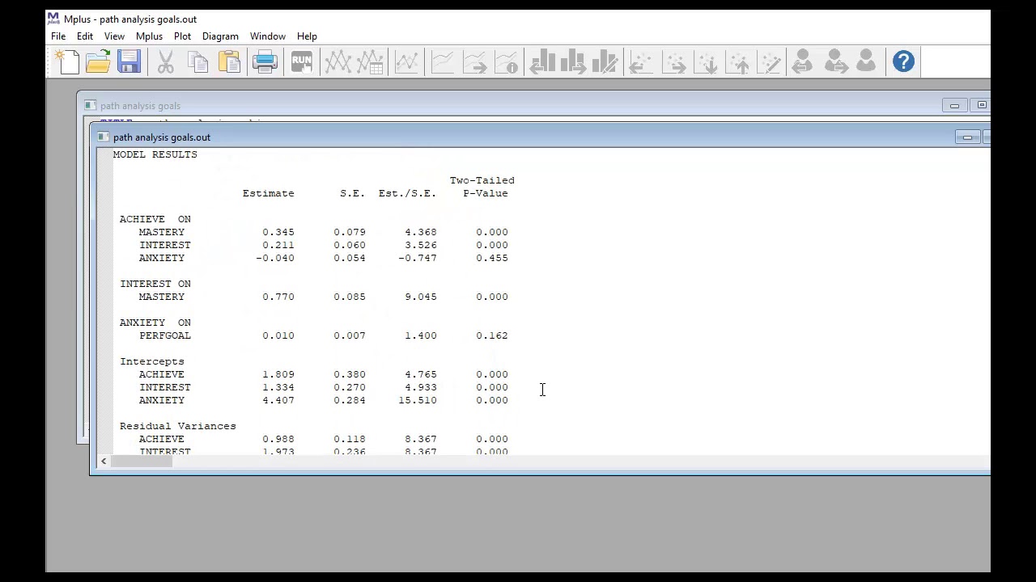
Task: Click the zigzag-lines diagram icon without the grid
Action: [x=338, y=61]
